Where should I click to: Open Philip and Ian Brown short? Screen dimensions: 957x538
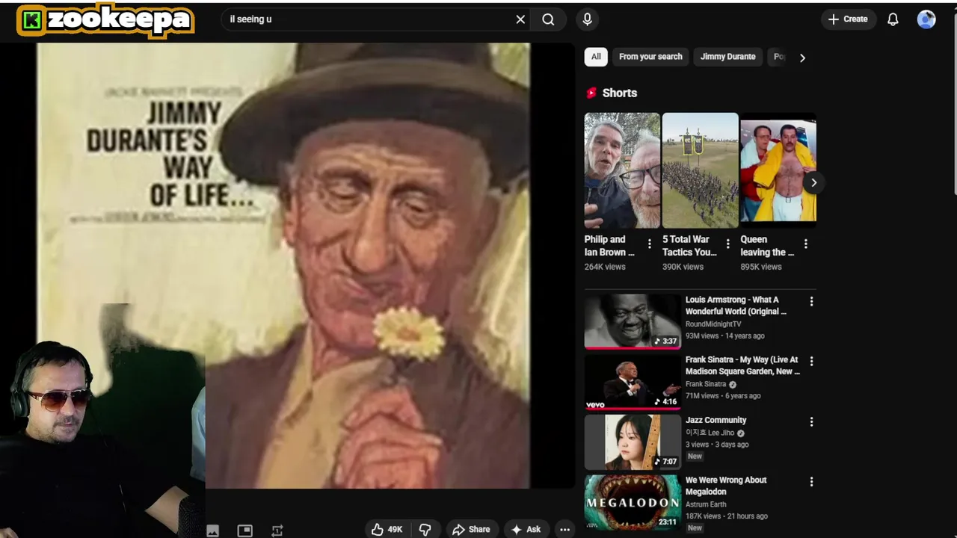622,170
